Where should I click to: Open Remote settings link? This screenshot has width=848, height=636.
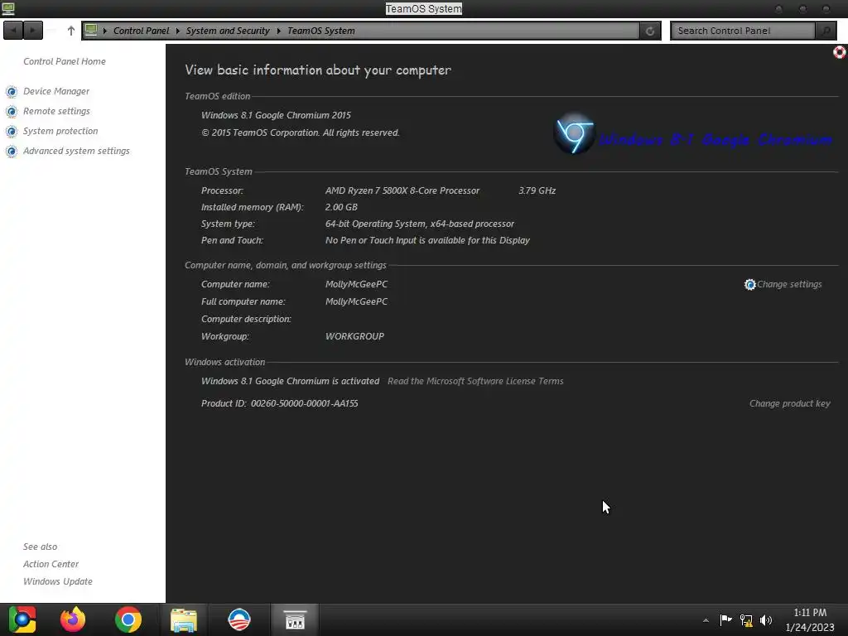(56, 111)
